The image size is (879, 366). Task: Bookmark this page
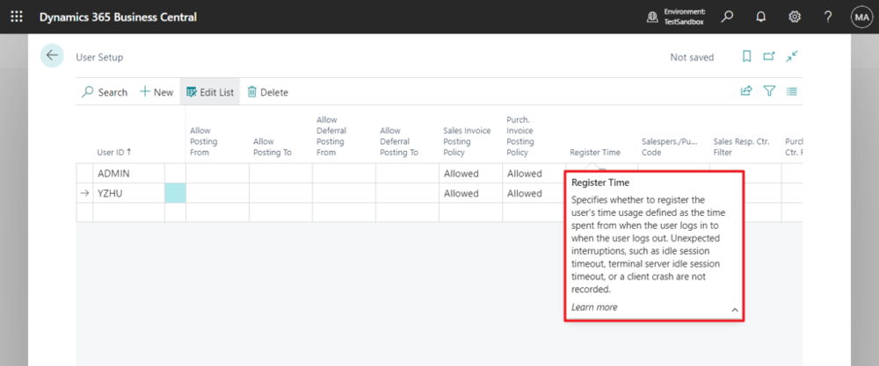click(x=746, y=56)
